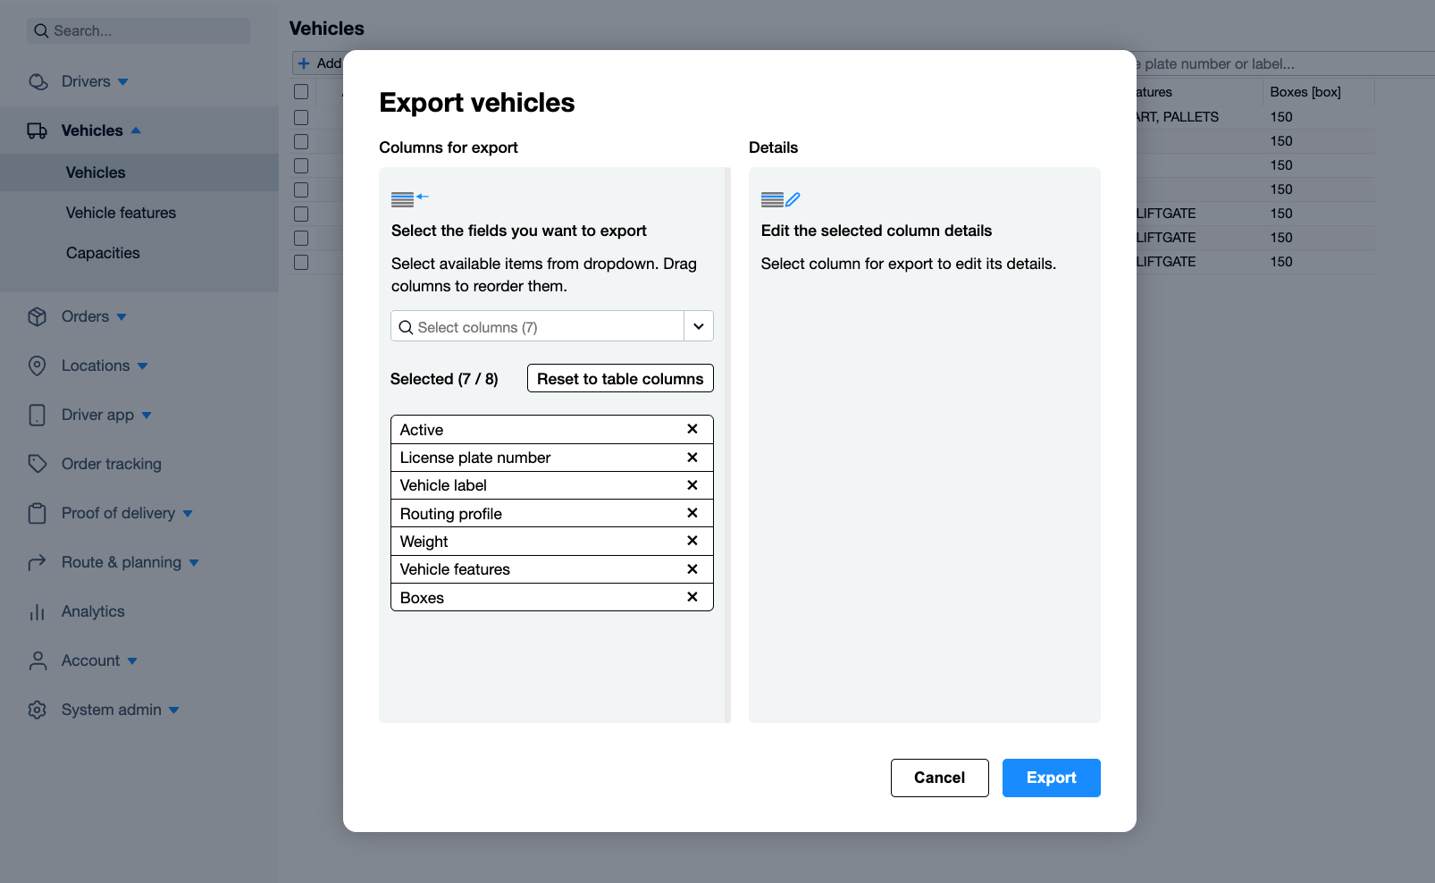Screen dimensions: 1435x883
Task: Open the Order tracking tag icon
Action: pos(37,464)
